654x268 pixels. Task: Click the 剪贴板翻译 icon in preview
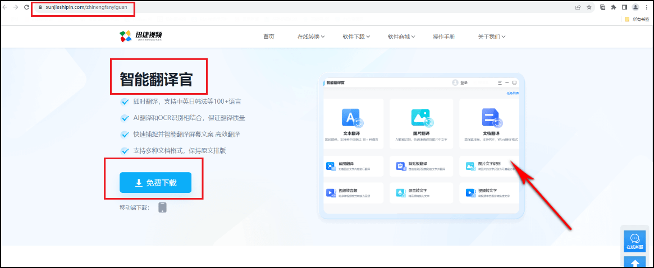click(x=400, y=167)
